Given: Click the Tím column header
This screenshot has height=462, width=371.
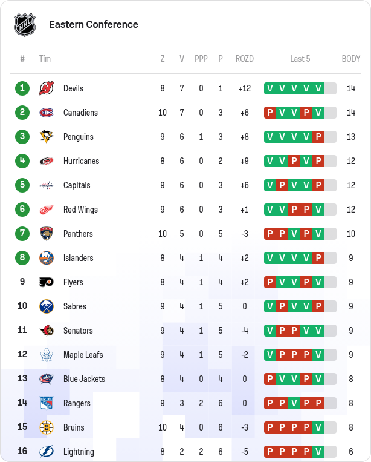Looking at the screenshot, I should tap(45, 59).
